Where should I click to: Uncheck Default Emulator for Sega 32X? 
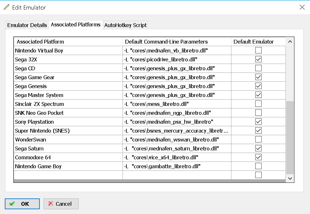[258, 59]
